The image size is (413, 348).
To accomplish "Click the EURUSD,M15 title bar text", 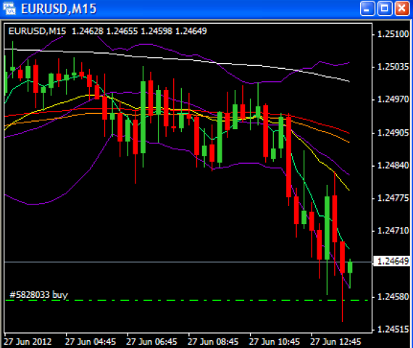I will click(x=59, y=9).
